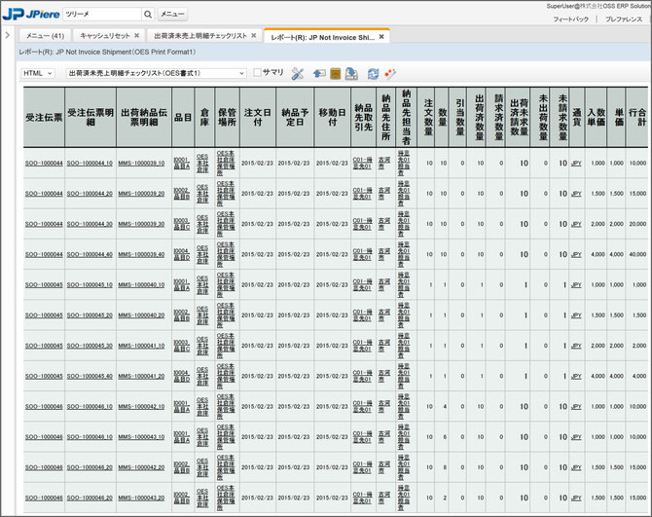Open shipment line link MMS-1000039.10
Screen dimensions: 652x517
point(141,163)
